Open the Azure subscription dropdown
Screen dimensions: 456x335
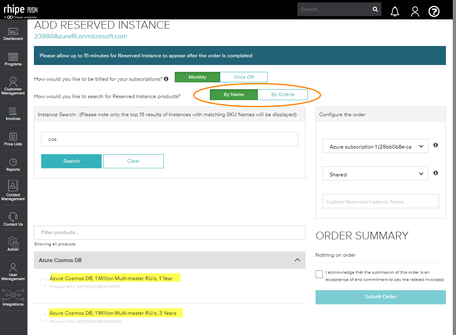tap(375, 146)
